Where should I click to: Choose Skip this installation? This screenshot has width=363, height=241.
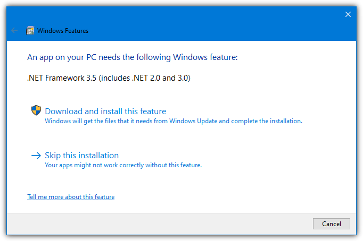coord(82,156)
